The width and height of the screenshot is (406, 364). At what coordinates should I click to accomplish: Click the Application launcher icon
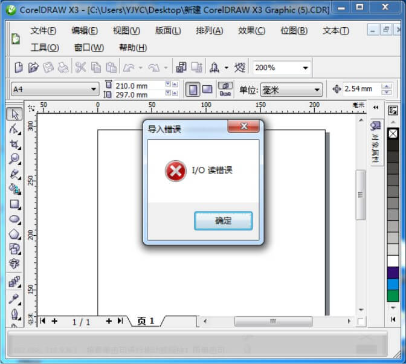[214, 68]
